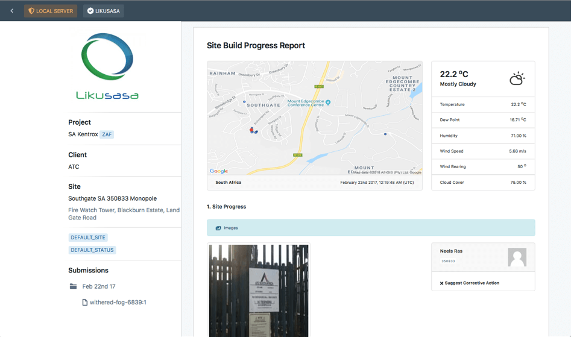The width and height of the screenshot is (571, 337).
Task: Click the red site marker on the map
Action: [x=251, y=129]
